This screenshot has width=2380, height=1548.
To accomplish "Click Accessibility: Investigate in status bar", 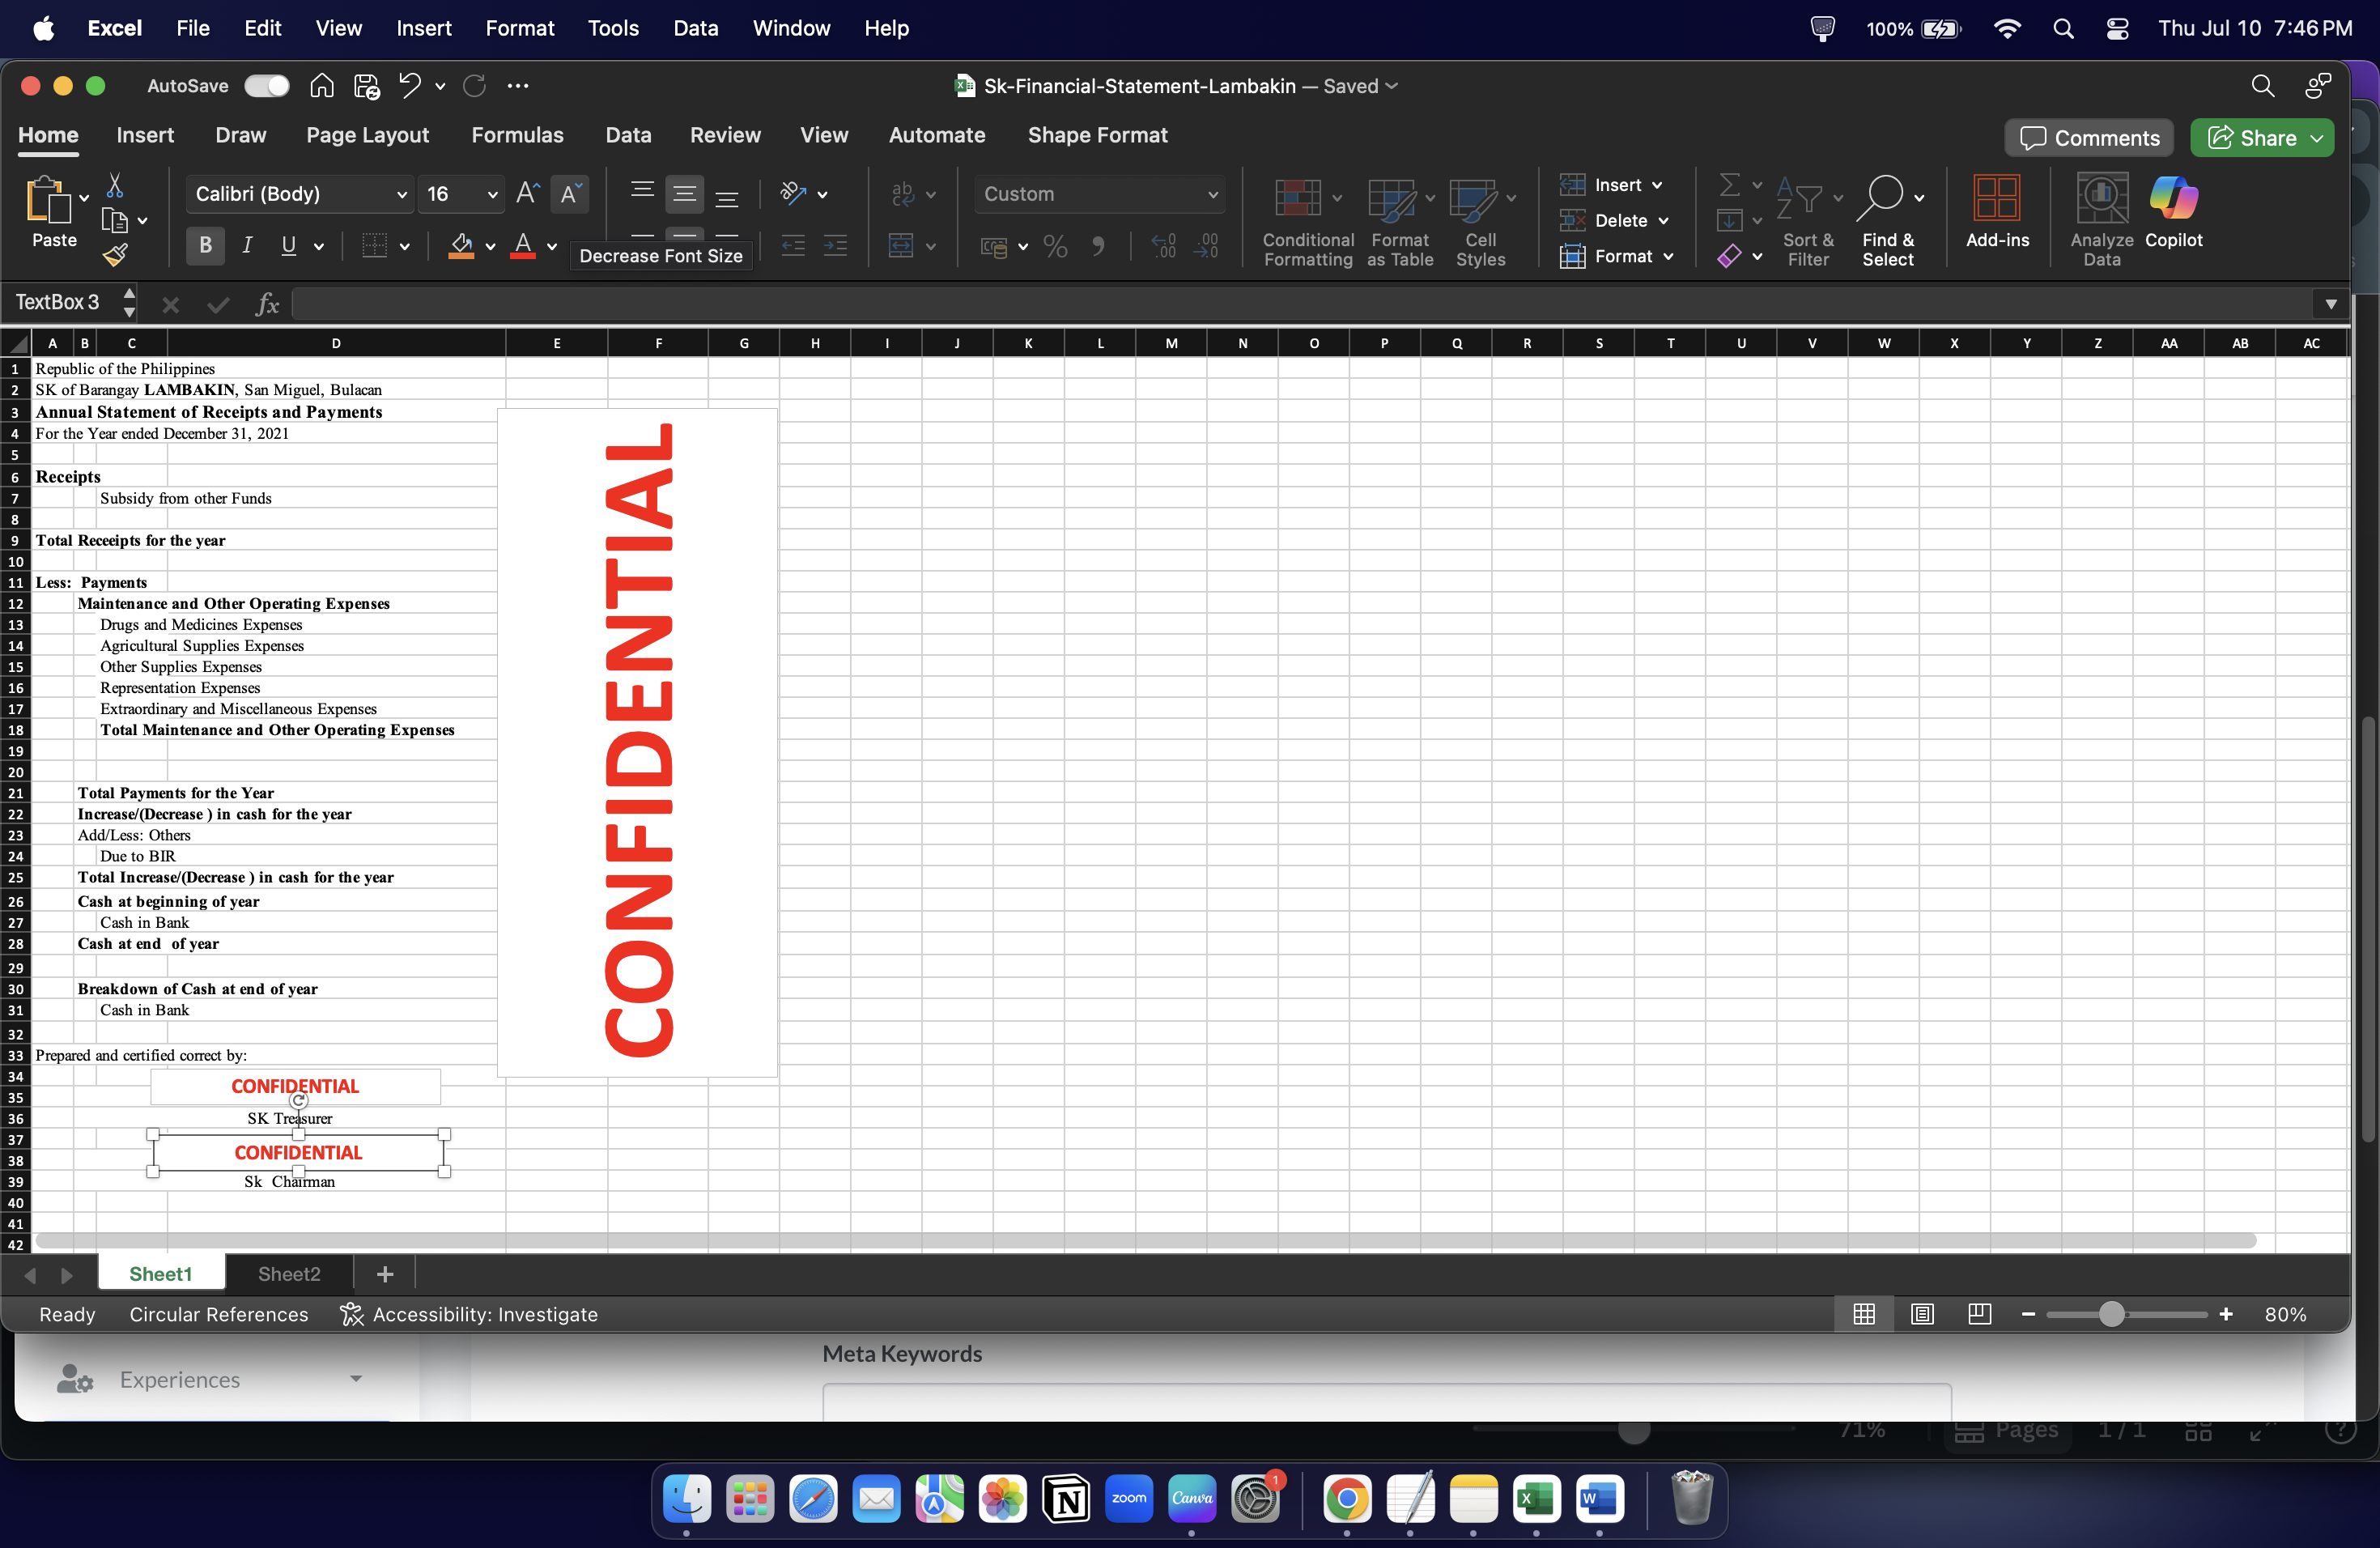I will (x=468, y=1314).
